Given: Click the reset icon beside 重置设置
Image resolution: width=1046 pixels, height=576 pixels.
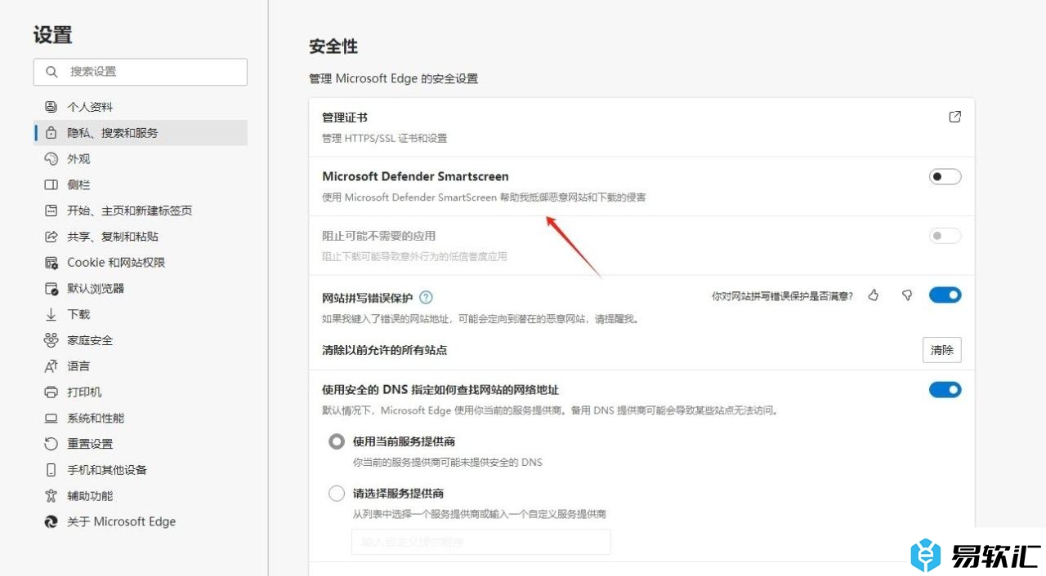Looking at the screenshot, I should tap(51, 444).
